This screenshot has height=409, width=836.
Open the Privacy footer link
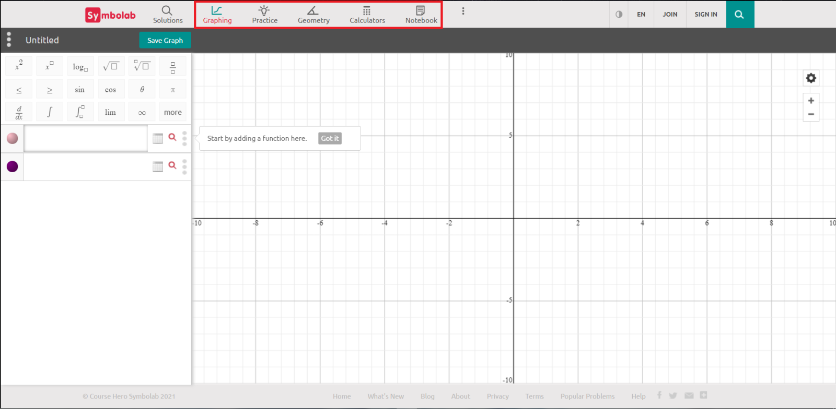[498, 396]
